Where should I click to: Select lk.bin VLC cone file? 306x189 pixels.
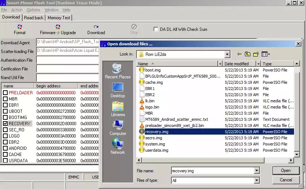(142, 101)
